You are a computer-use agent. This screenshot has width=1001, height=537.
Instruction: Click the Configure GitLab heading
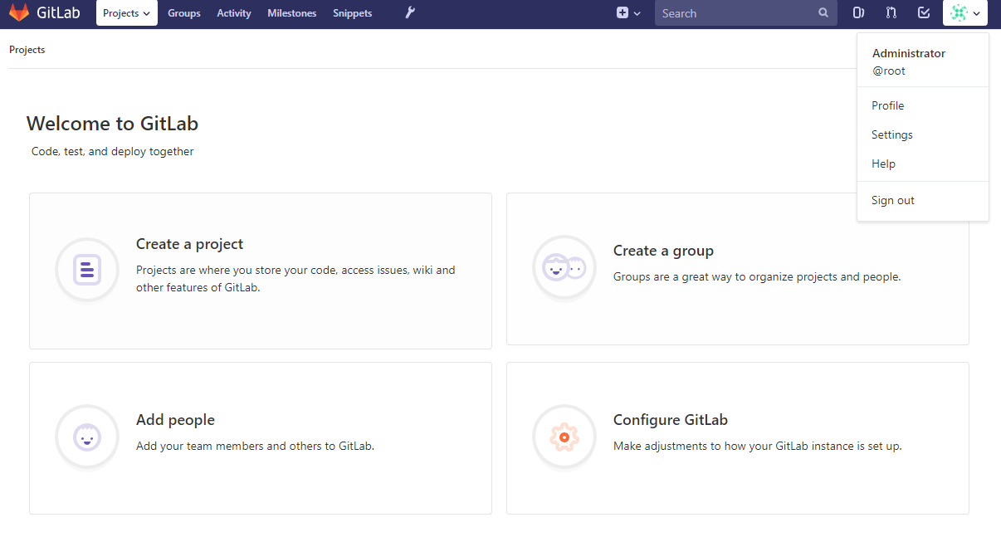tap(671, 420)
